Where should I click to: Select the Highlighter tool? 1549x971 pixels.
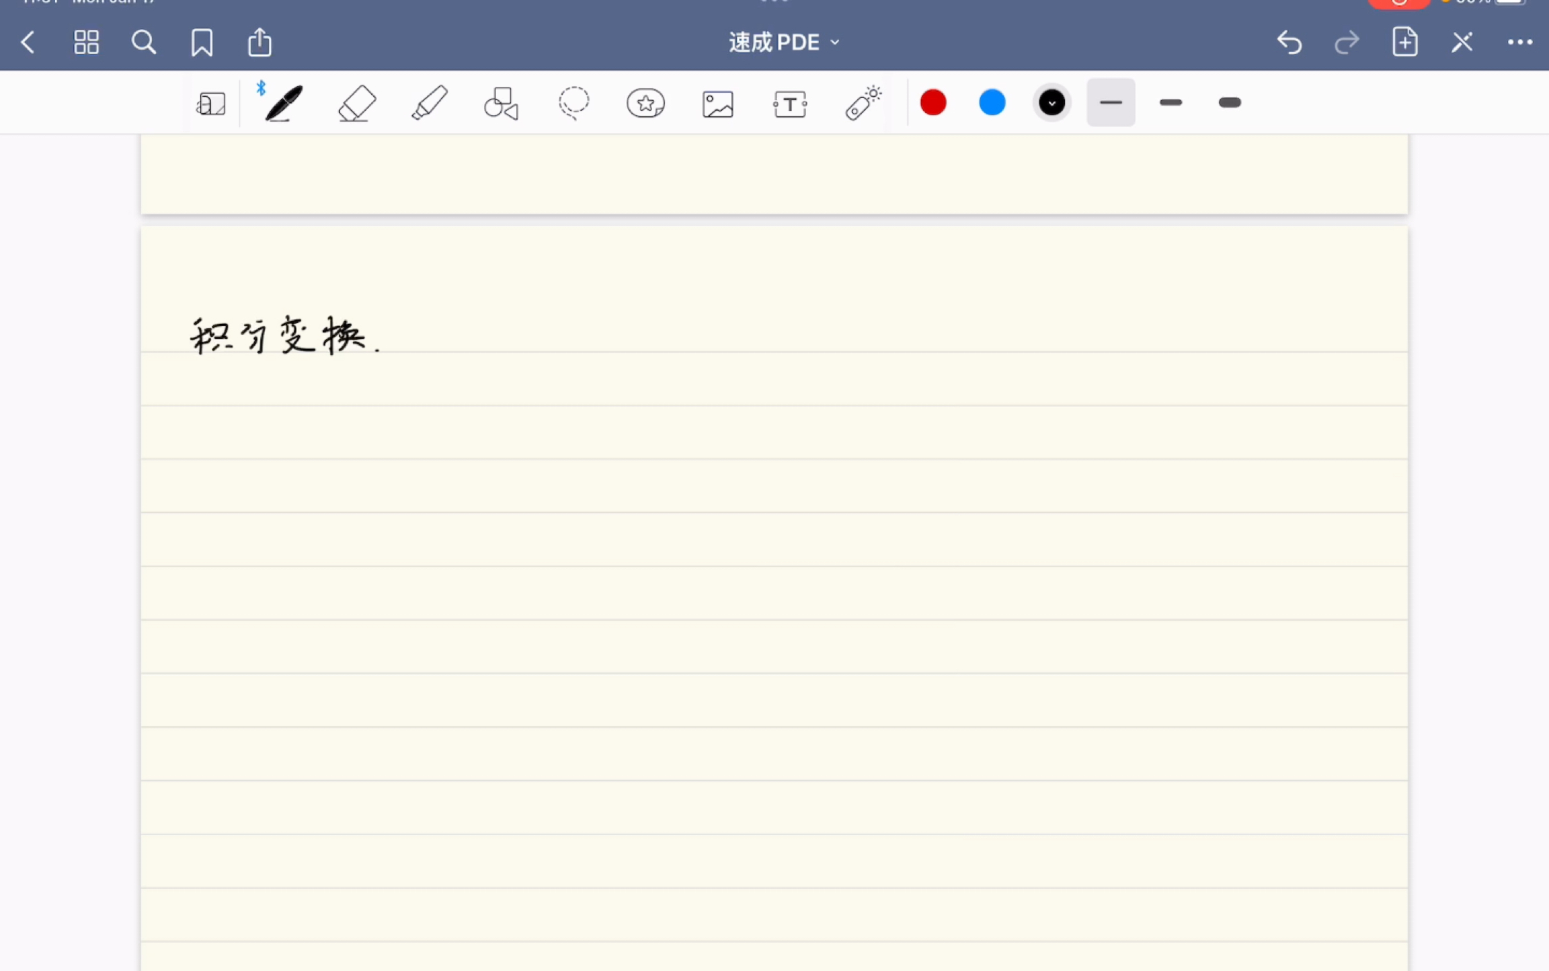point(429,103)
